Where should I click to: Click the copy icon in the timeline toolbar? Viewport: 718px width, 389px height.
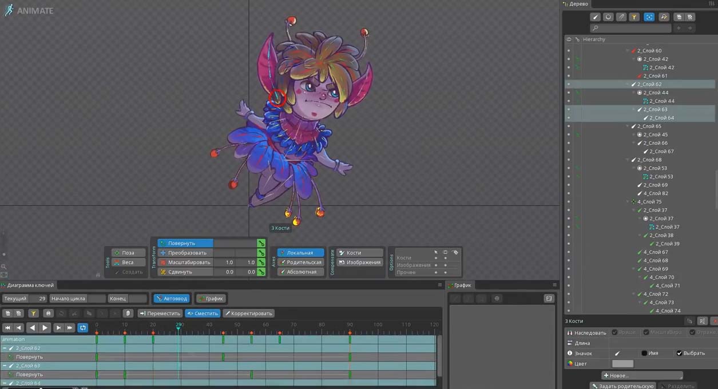point(9,313)
